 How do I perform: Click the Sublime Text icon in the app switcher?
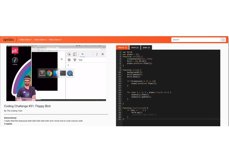[42, 73]
